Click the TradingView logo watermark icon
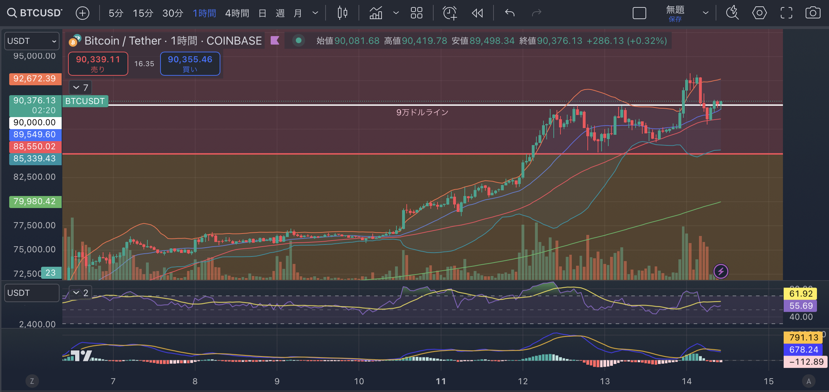This screenshot has width=829, height=392. (x=81, y=355)
